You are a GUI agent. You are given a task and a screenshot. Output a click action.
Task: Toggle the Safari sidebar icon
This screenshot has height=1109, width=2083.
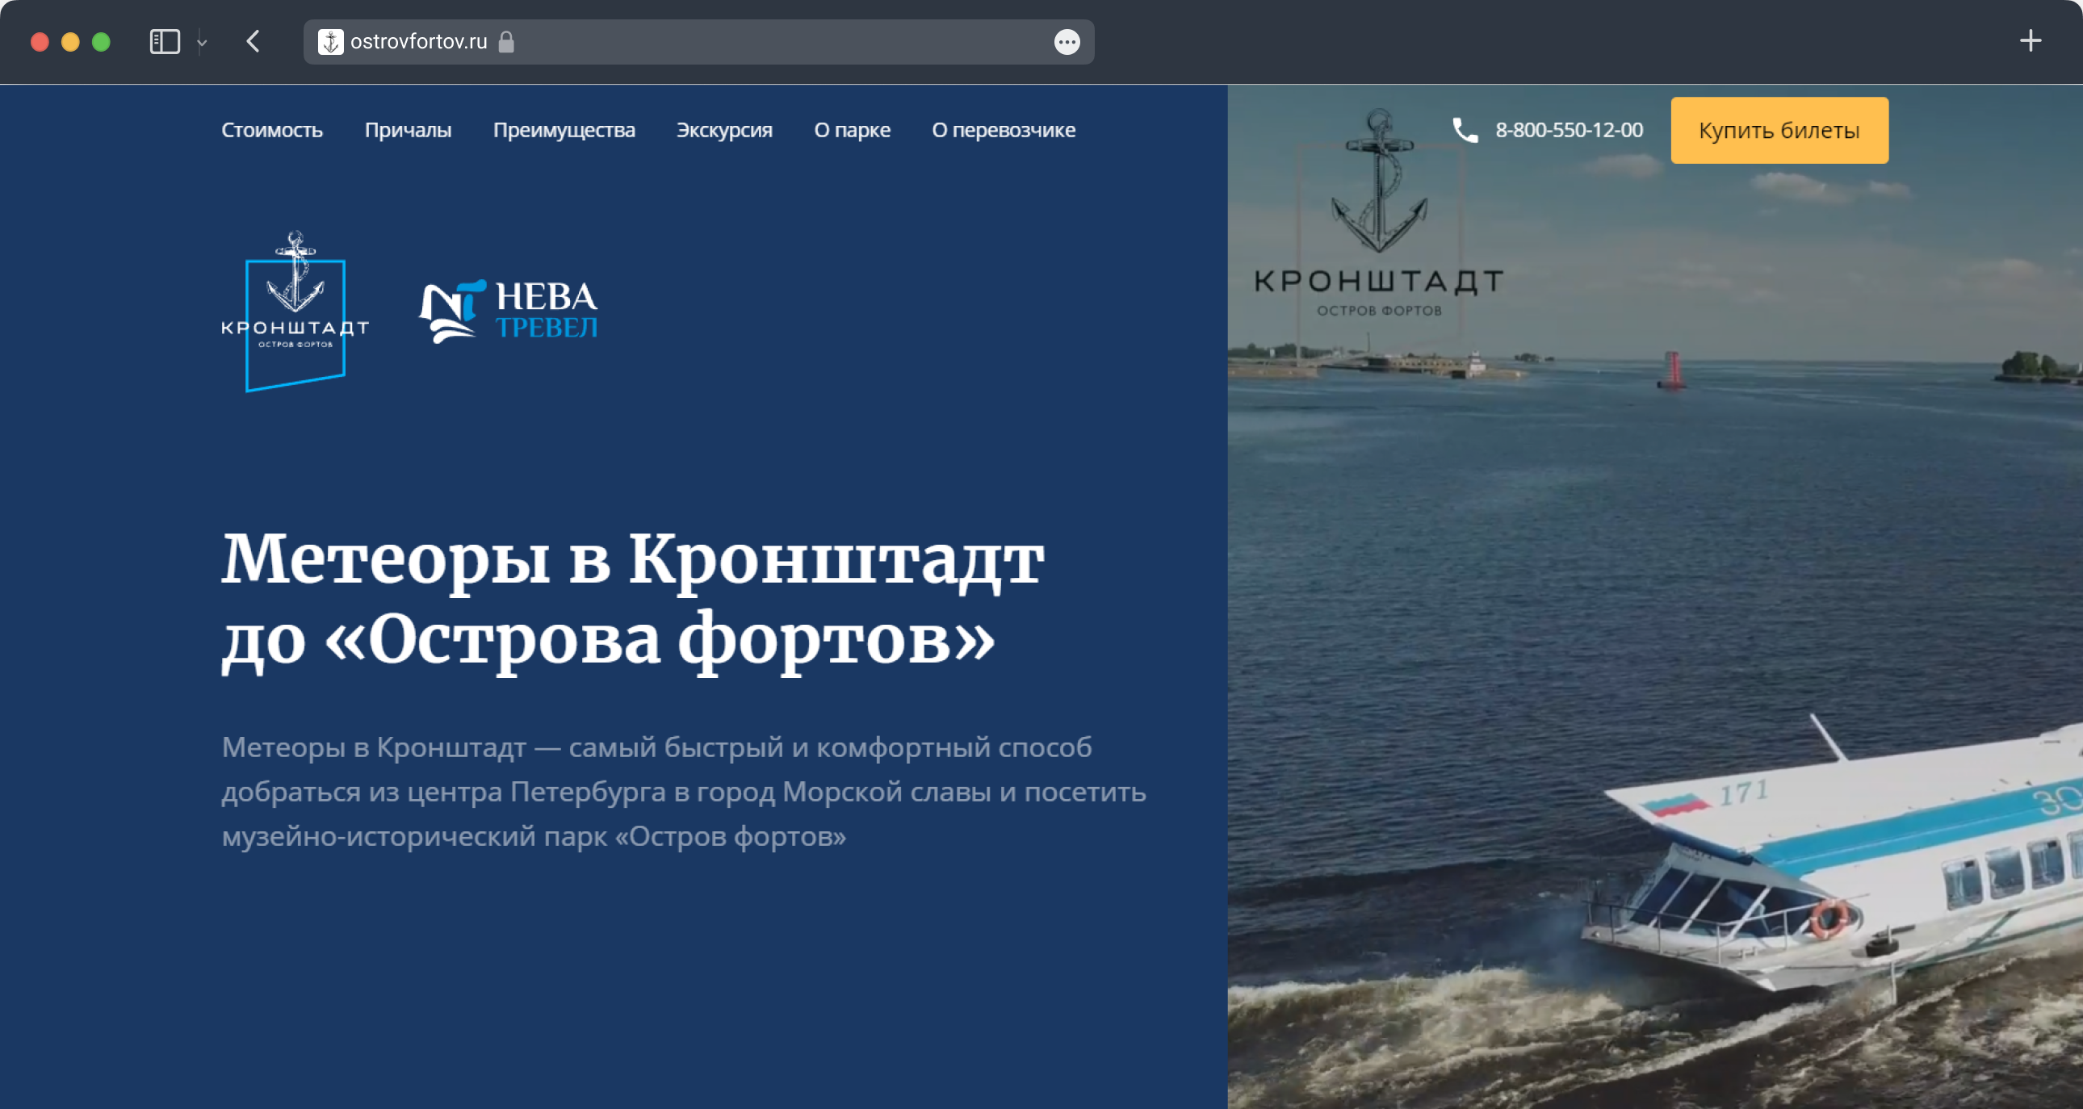pyautogui.click(x=165, y=42)
